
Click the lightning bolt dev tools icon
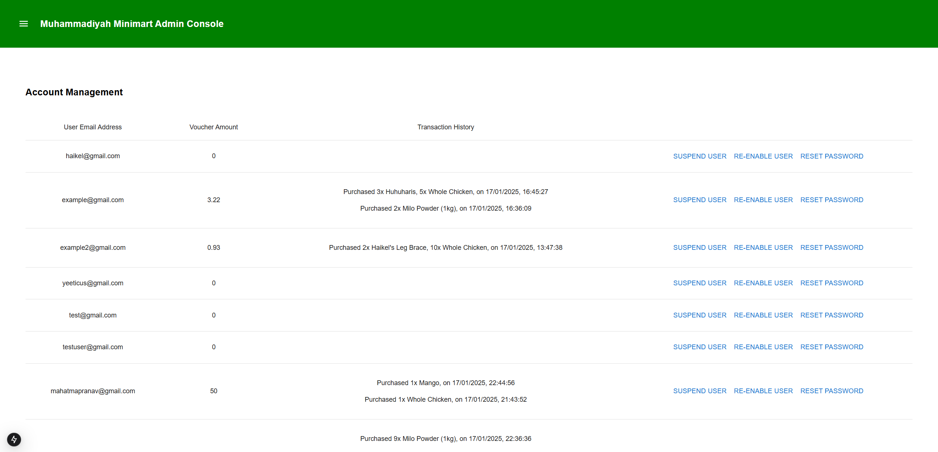point(14,439)
